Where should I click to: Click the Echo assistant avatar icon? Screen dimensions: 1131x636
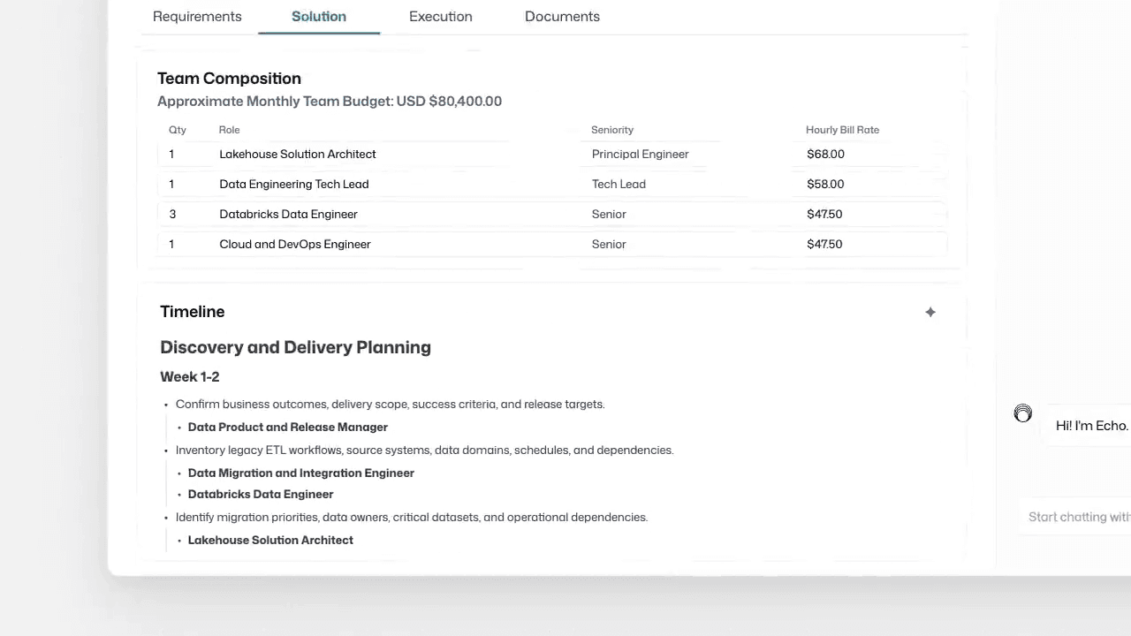coord(1023,413)
